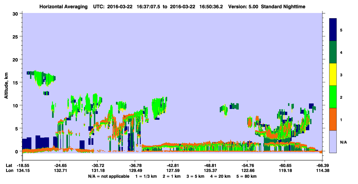
Task: Click longitude value 122.66
Action: tap(247, 170)
